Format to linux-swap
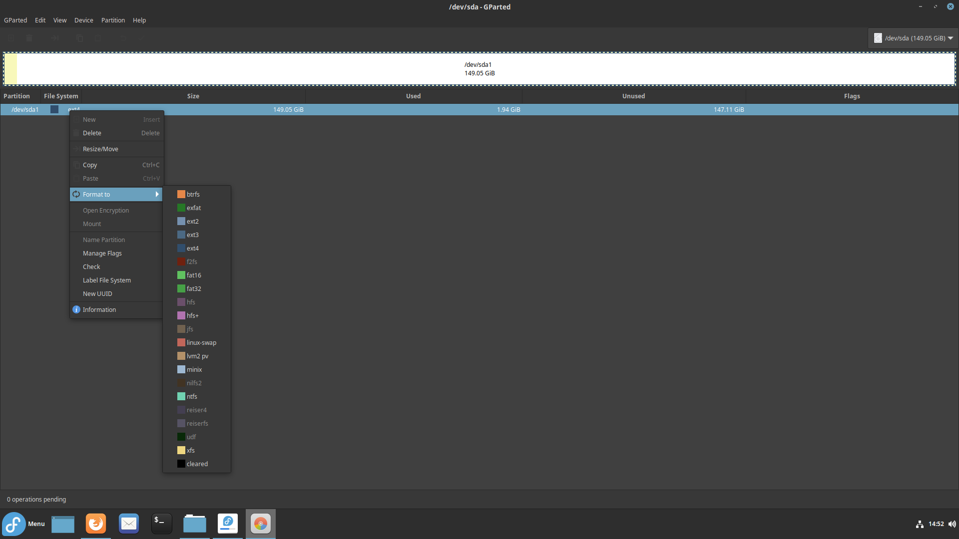This screenshot has height=539, width=959. pyautogui.click(x=197, y=342)
